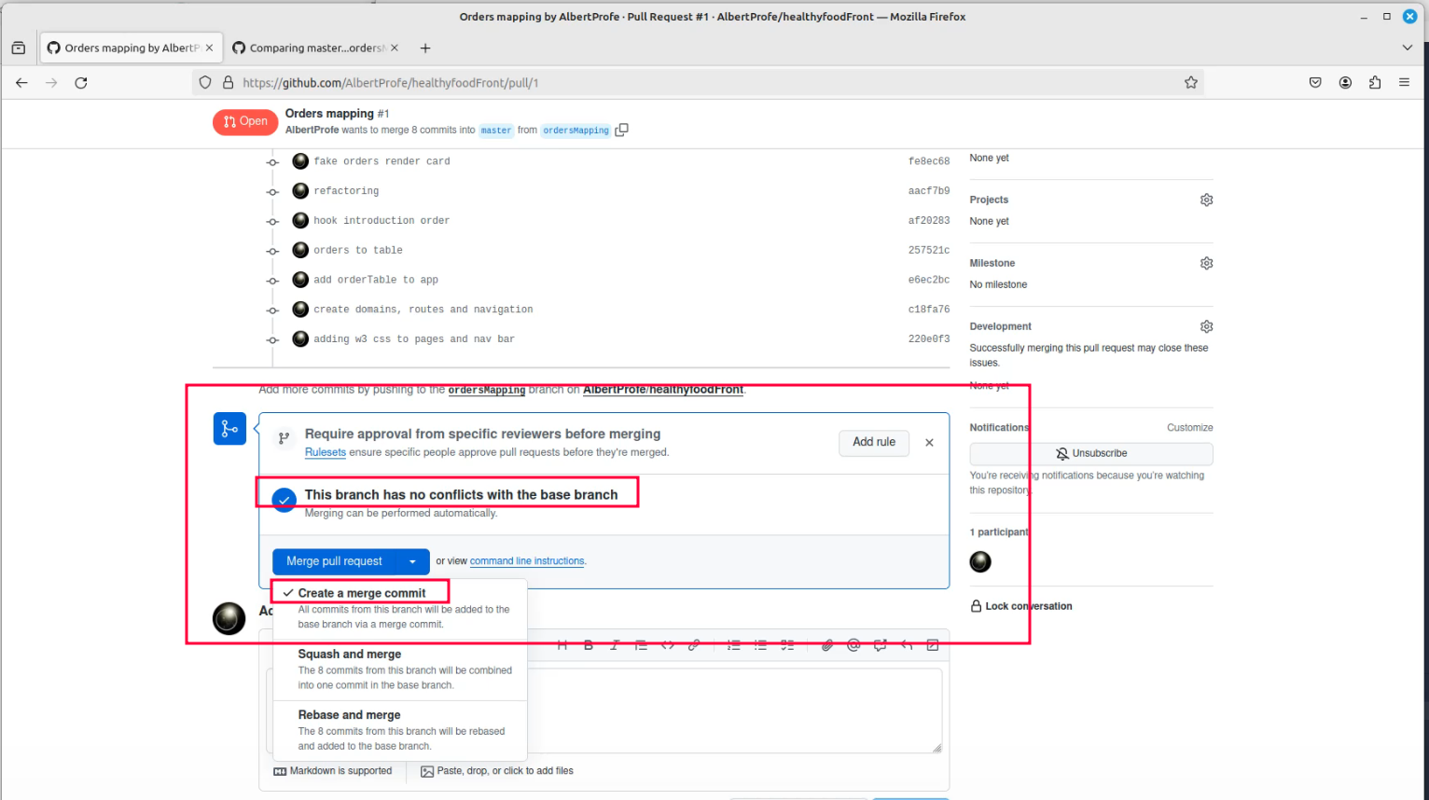
Task: Copy the ordersMapping branch name
Action: coord(622,130)
